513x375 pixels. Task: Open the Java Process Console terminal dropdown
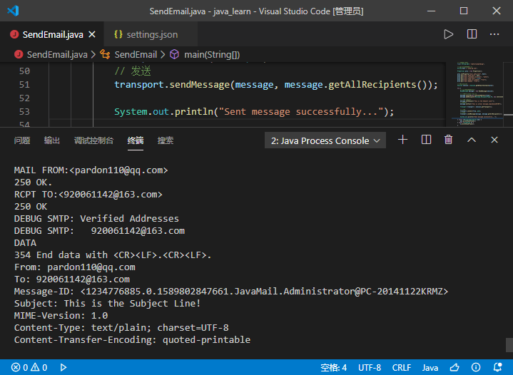(325, 140)
